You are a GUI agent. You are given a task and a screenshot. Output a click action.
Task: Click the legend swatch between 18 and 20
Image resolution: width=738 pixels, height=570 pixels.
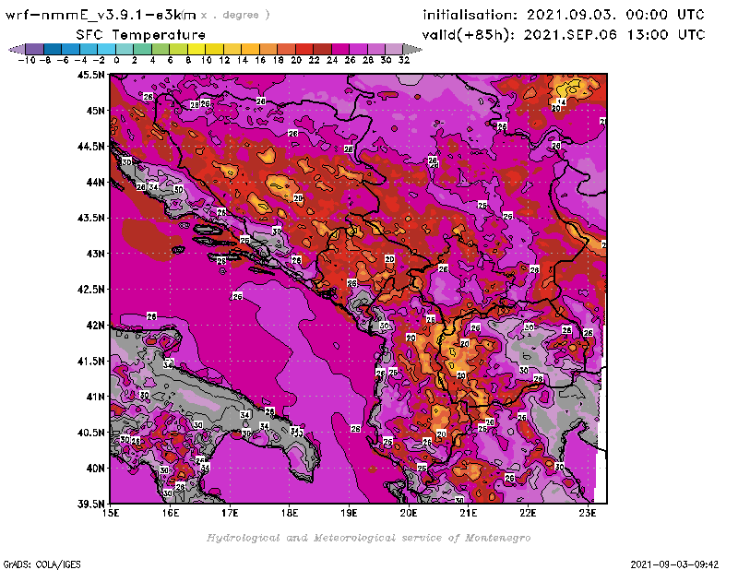coord(287,49)
